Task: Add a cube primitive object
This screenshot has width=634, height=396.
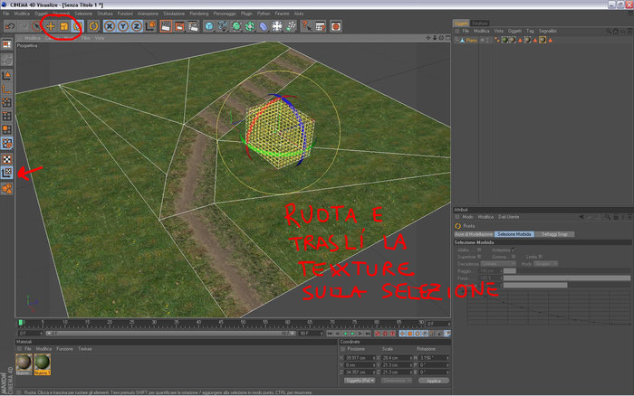Action: (x=209, y=26)
